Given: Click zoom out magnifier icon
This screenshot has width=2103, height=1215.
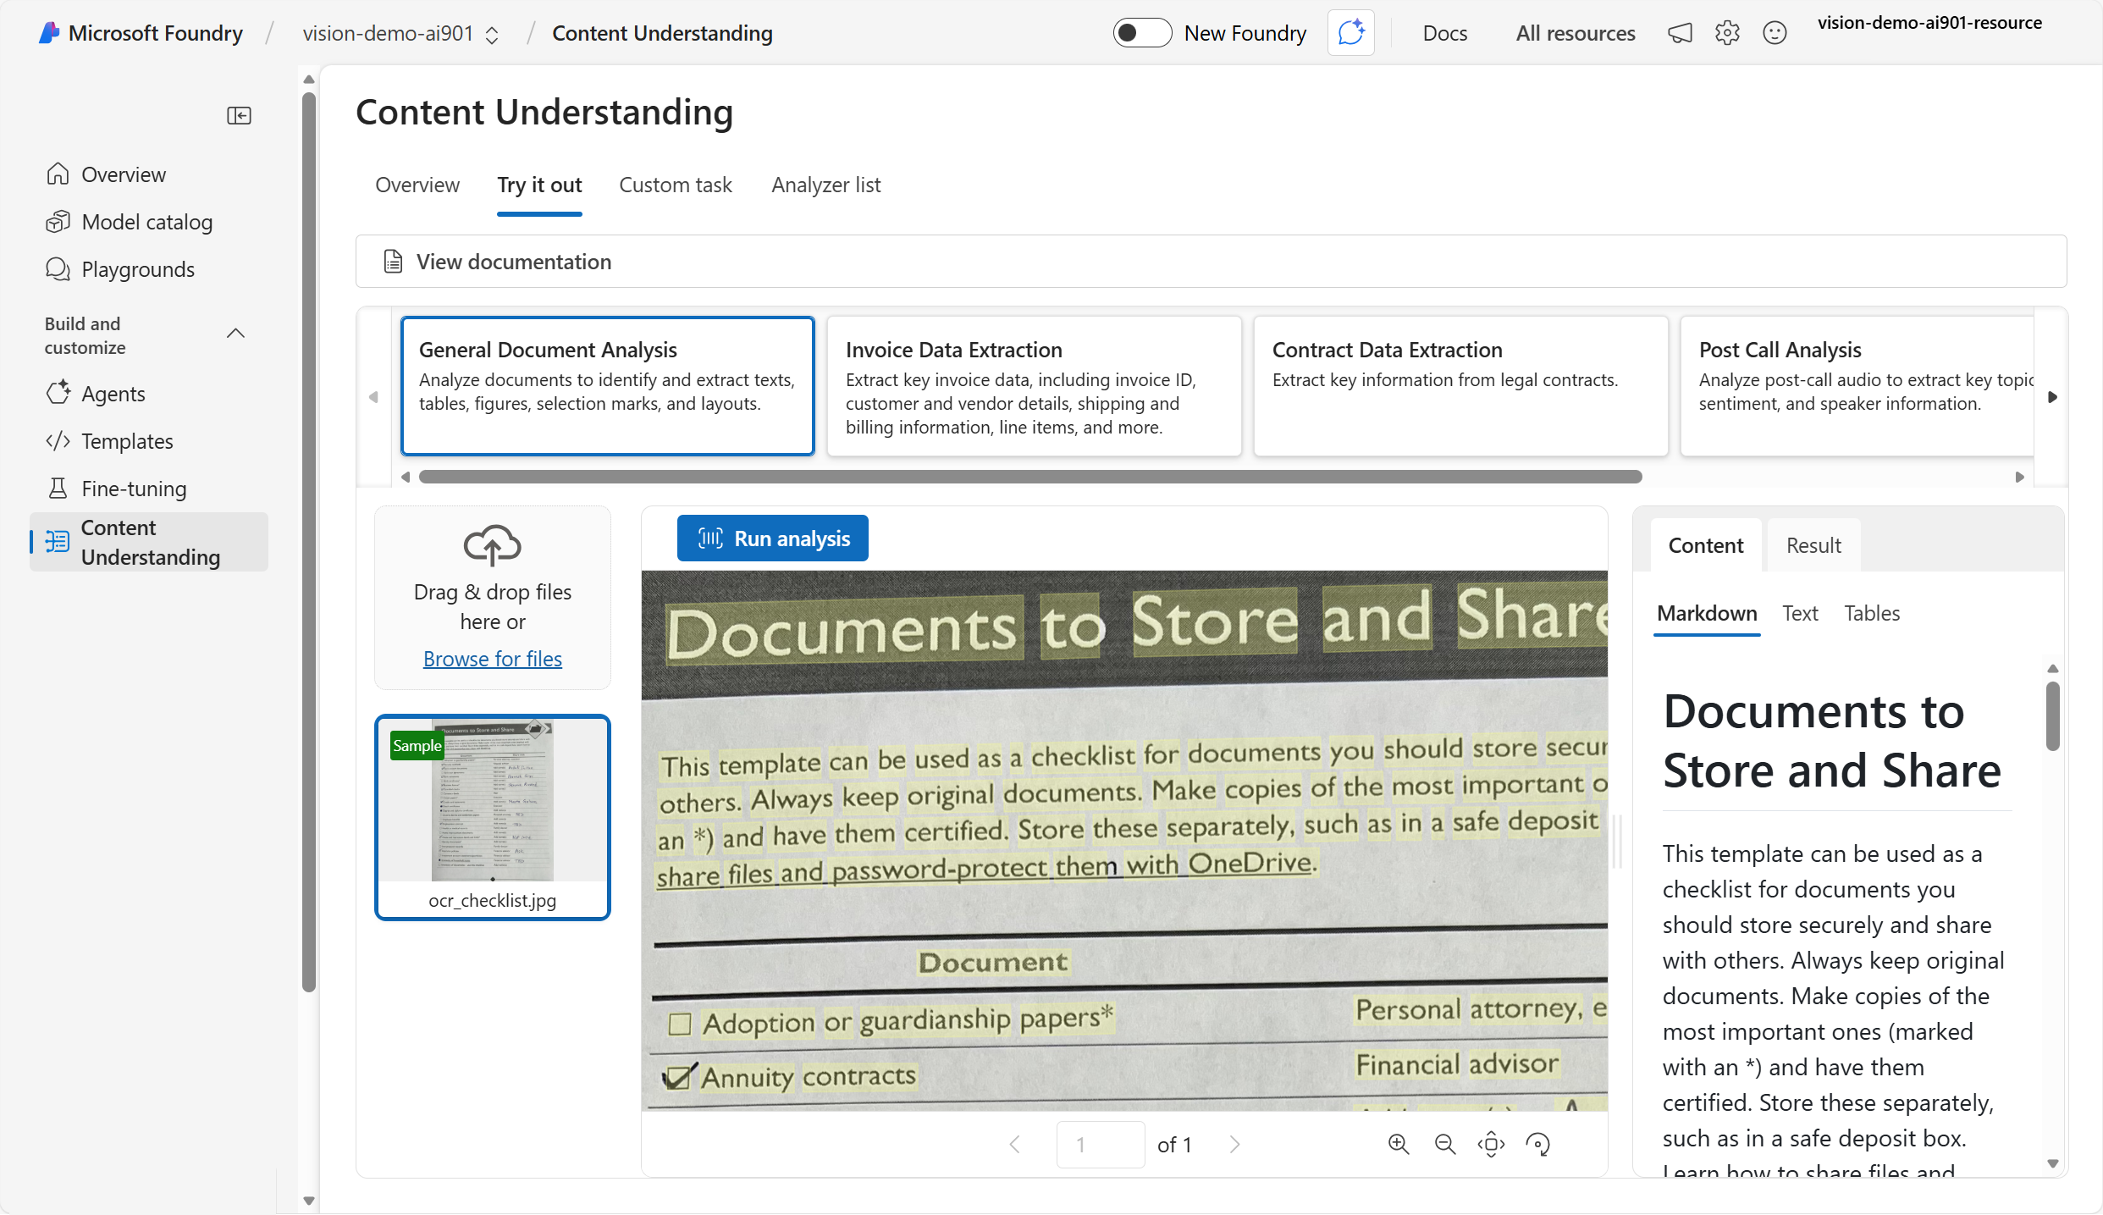Looking at the screenshot, I should pos(1445,1145).
